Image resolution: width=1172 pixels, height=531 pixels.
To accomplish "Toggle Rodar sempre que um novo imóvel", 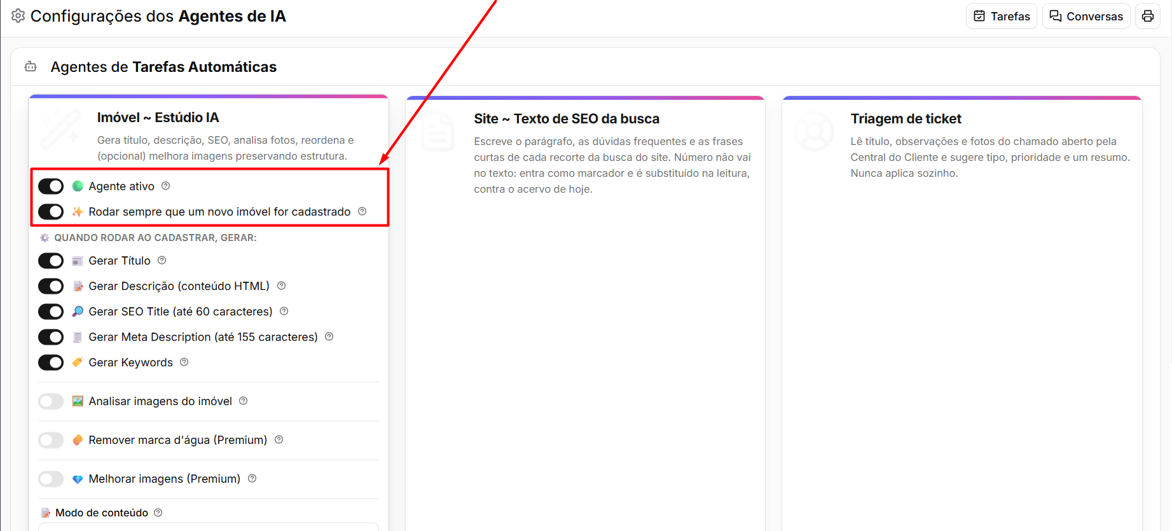I will (x=51, y=211).
